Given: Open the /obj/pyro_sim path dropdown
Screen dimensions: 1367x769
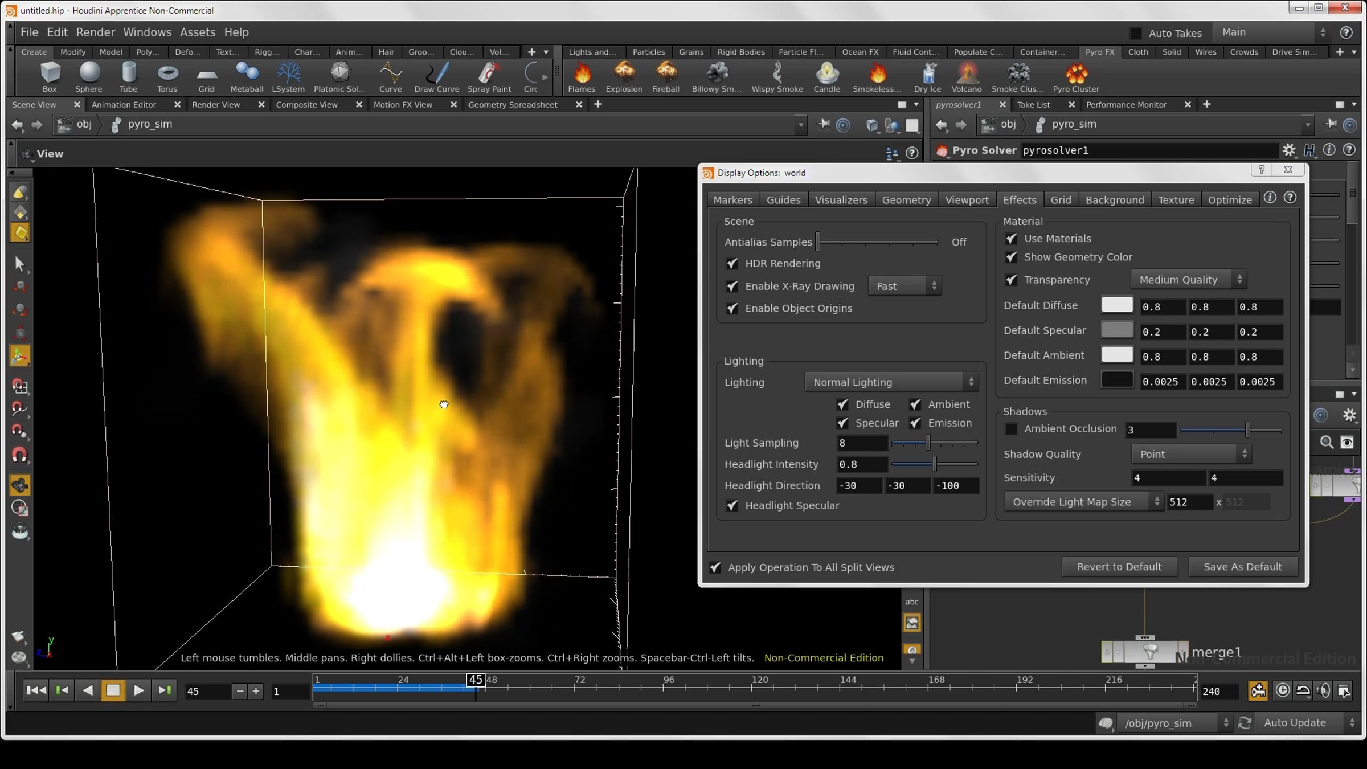Looking at the screenshot, I should (x=1175, y=723).
